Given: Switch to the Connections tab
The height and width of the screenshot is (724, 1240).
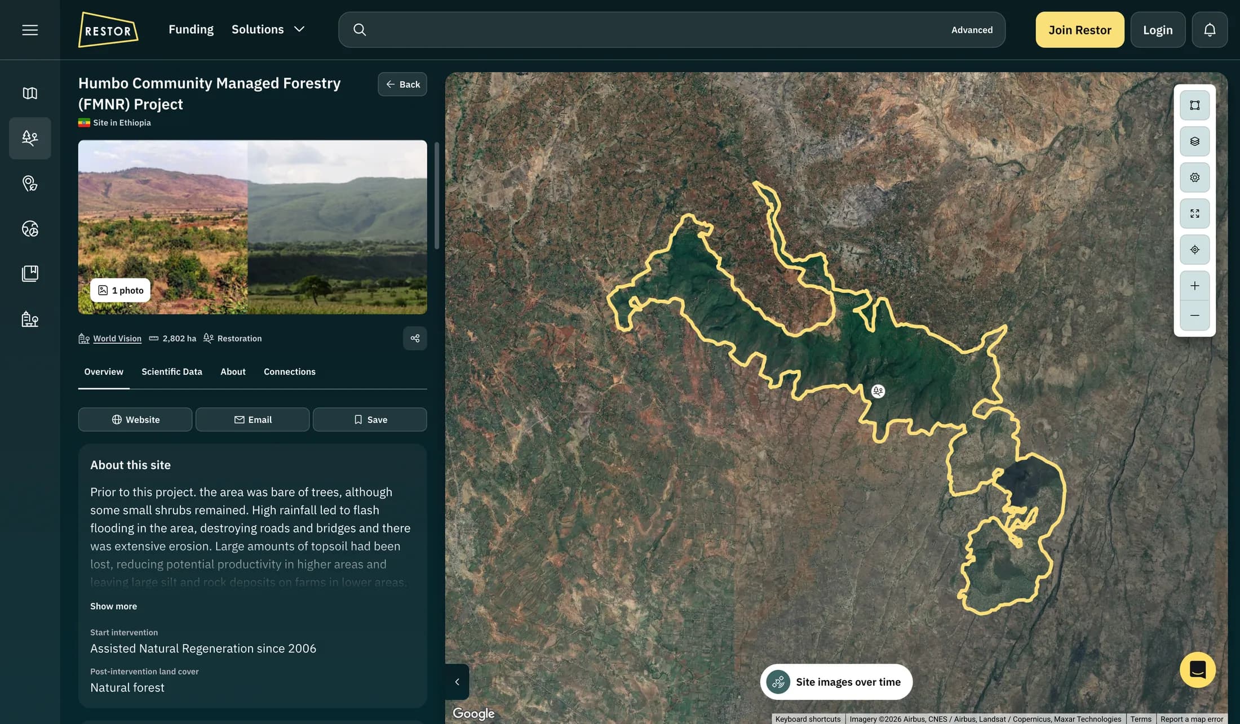Looking at the screenshot, I should [x=290, y=372].
